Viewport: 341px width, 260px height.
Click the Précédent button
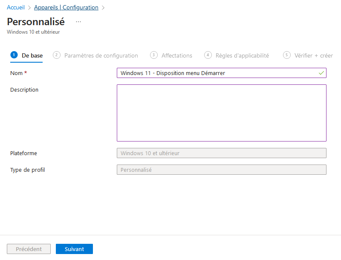pos(29,249)
